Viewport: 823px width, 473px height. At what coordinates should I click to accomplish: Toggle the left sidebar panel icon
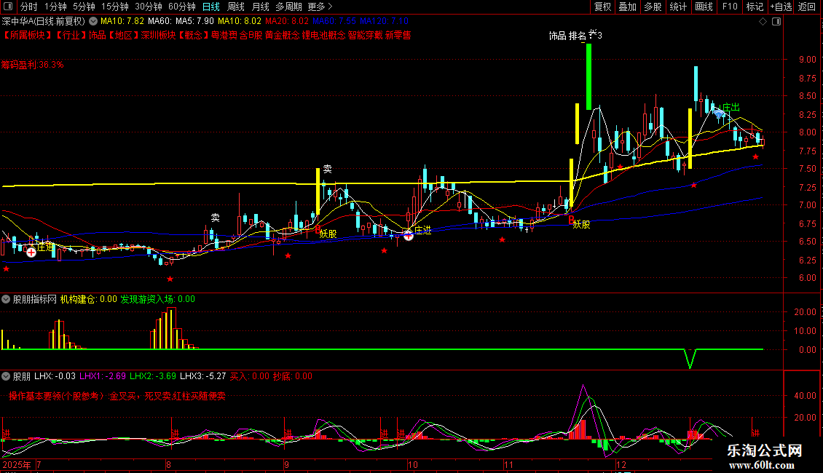click(x=8, y=7)
